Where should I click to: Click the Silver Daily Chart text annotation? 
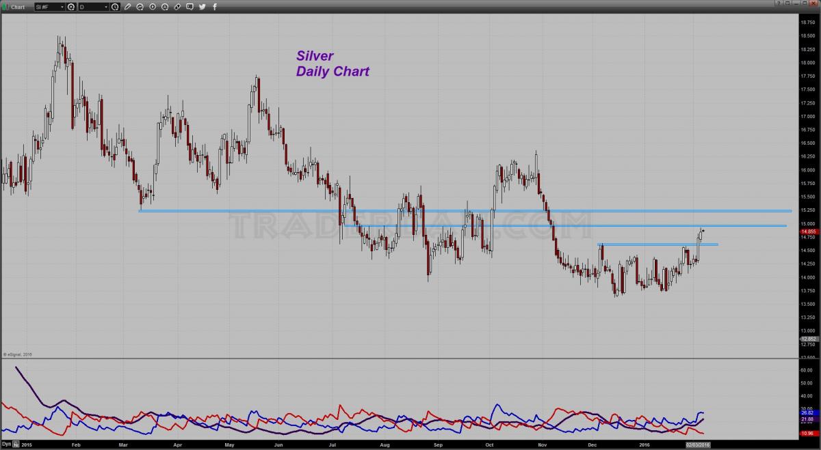click(x=333, y=63)
